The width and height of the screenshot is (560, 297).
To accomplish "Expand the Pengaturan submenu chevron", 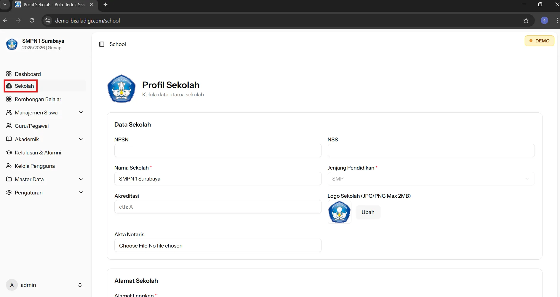I will click(81, 192).
